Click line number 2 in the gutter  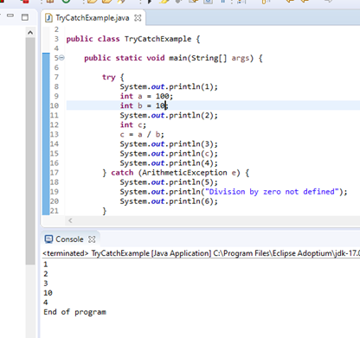56,29
